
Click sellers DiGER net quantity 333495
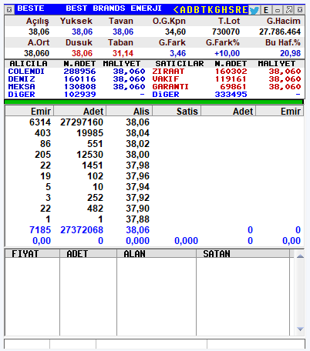[231, 95]
